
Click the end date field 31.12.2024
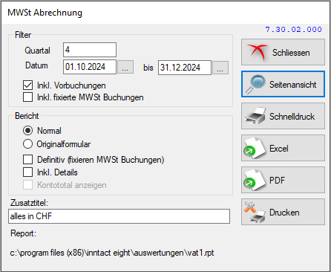(185, 68)
